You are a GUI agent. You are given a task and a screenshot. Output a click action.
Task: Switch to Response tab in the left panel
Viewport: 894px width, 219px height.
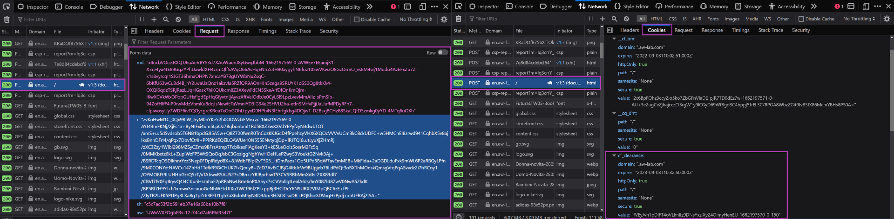[238, 31]
